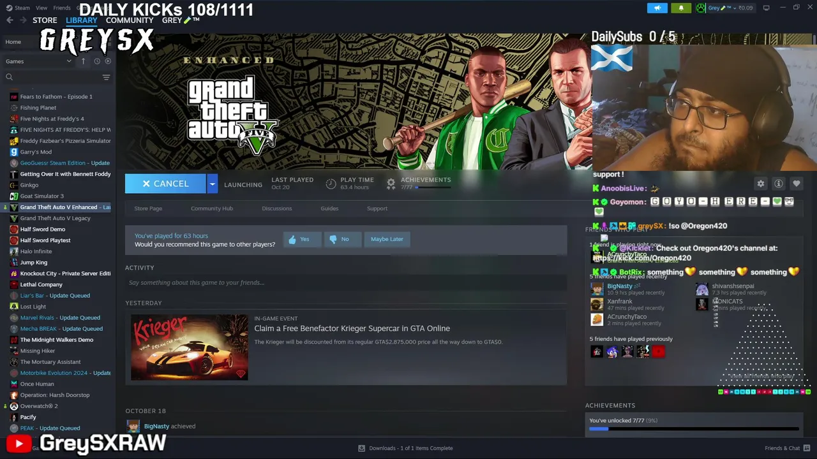Click the thumbs-down No recommendation button

pyautogui.click(x=341, y=239)
